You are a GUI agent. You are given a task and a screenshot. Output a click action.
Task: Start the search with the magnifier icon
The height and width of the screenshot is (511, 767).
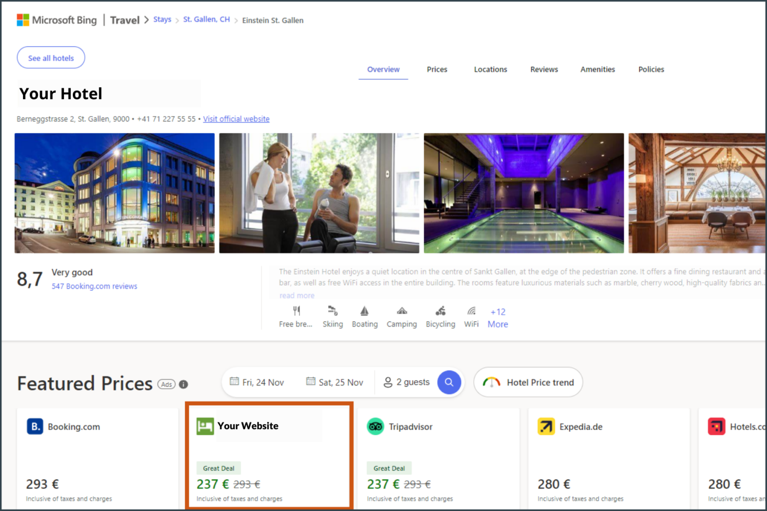tap(449, 382)
